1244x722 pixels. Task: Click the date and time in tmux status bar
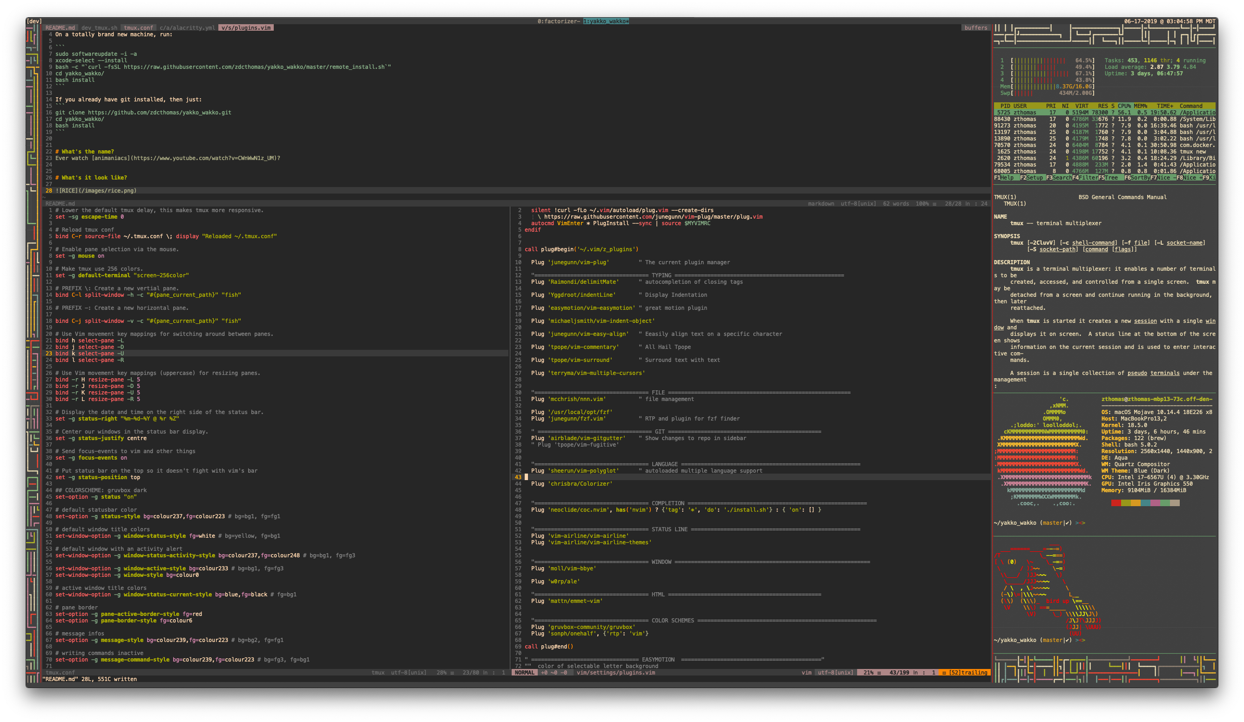(x=1170, y=21)
